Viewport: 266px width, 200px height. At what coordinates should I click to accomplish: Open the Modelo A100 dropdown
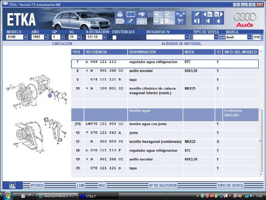(25, 37)
